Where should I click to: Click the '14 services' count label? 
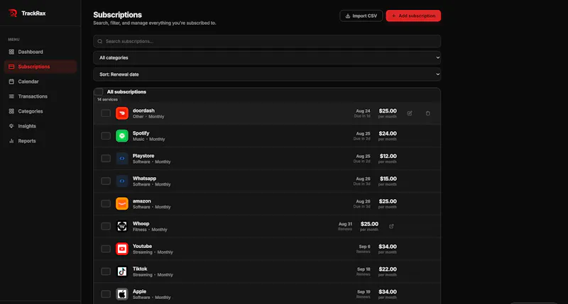click(x=107, y=99)
